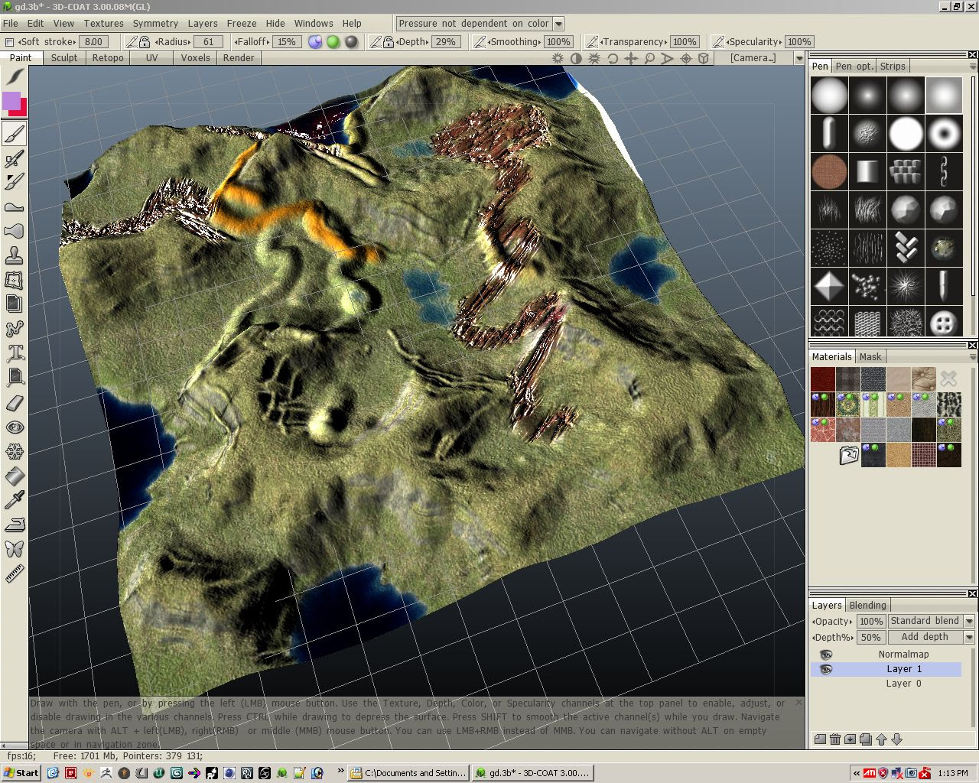Move layer up with the arrow icon

(881, 739)
